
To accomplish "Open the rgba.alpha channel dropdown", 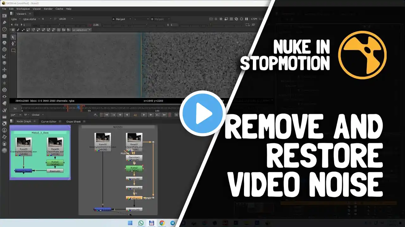I will (30, 19).
